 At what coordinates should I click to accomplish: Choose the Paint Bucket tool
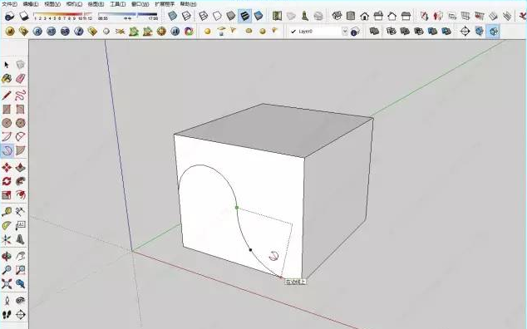[x=7, y=79]
